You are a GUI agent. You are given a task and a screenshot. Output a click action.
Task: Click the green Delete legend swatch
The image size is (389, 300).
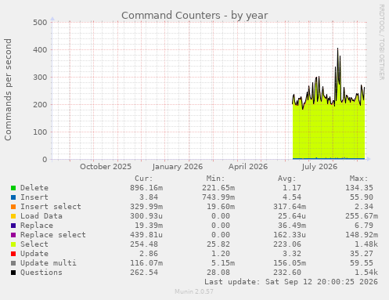point(13,188)
